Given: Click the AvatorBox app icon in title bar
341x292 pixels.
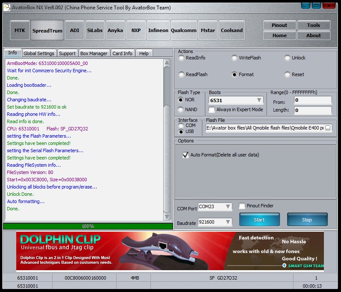Looking at the screenshot, I should (7, 8).
